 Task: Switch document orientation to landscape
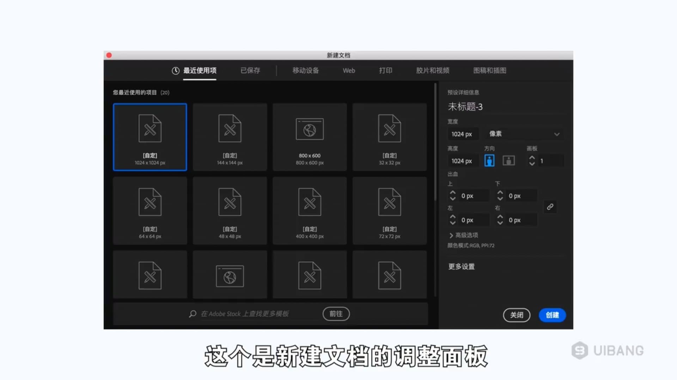(x=508, y=160)
